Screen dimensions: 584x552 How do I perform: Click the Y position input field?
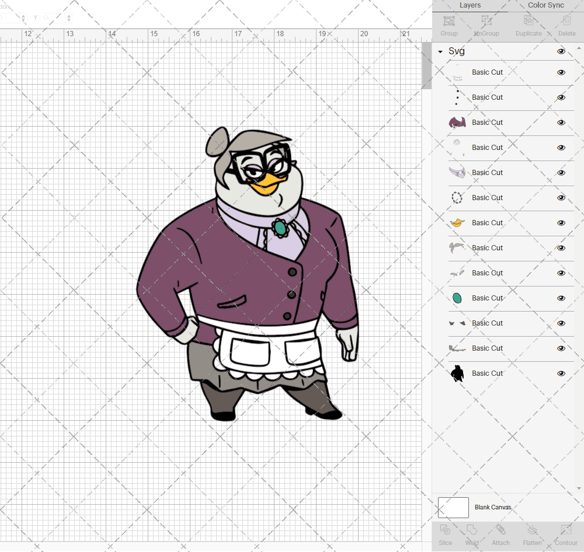(x=53, y=18)
